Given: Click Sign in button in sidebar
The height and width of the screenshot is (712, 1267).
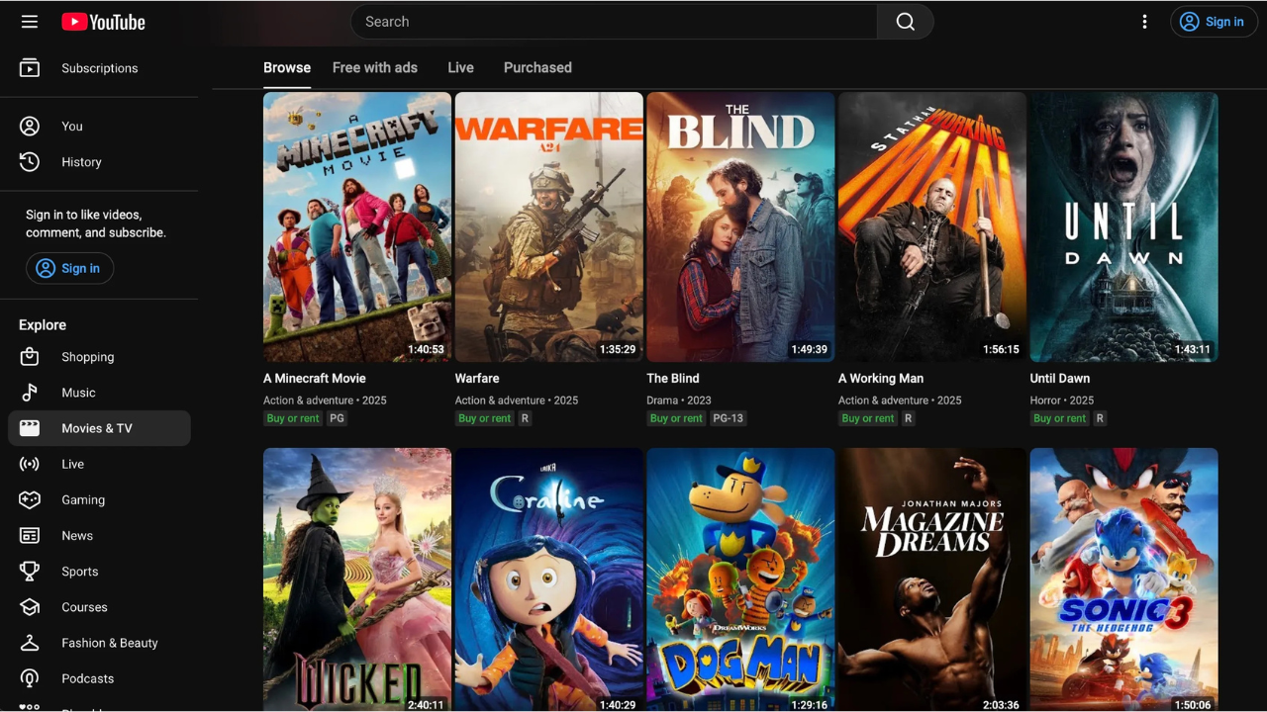Looking at the screenshot, I should coord(69,268).
